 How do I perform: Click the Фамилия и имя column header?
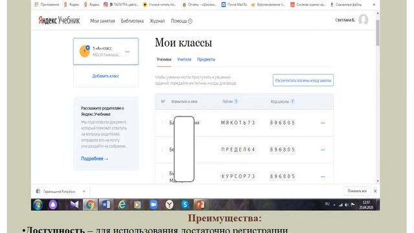(184, 102)
